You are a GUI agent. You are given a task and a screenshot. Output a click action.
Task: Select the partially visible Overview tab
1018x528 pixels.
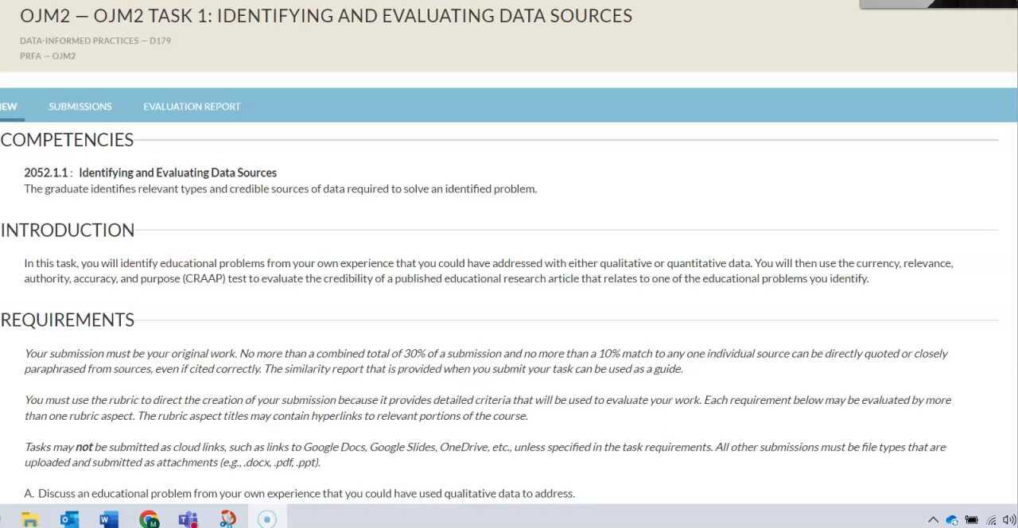coord(9,107)
